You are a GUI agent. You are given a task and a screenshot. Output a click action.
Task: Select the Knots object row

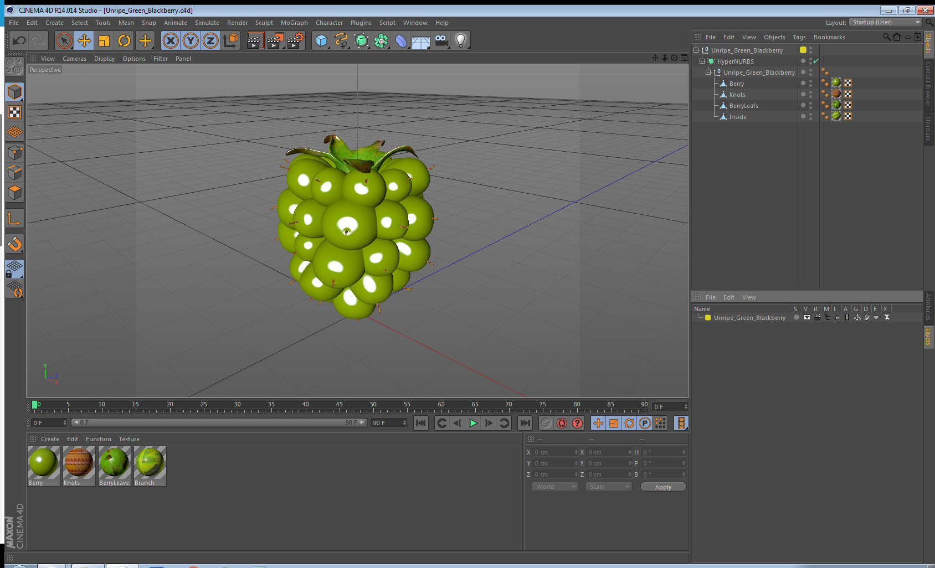(737, 95)
